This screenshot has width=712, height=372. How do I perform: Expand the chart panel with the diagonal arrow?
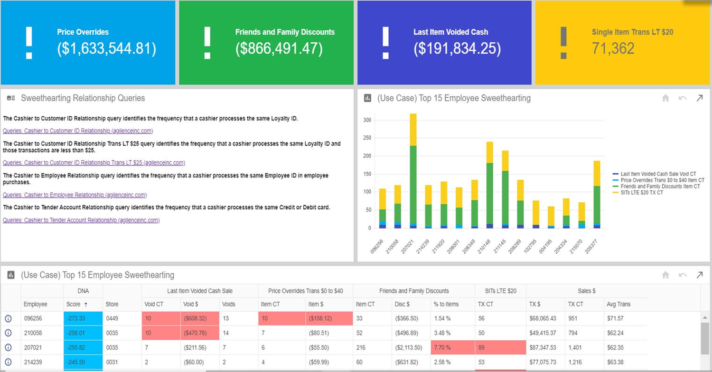click(x=700, y=98)
